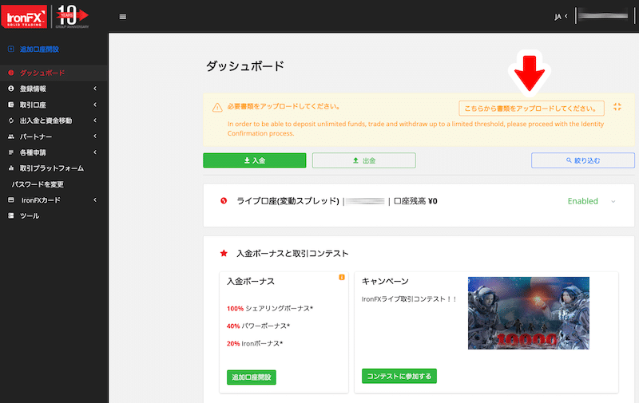The image size is (639, 403).
Task: Click the red star icon by 入金ボーナスと取引コンテスト
Action: (224, 253)
